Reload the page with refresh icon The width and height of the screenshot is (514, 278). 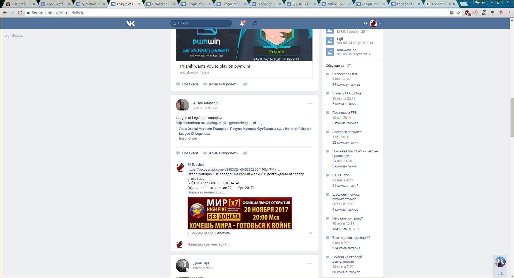coord(20,13)
